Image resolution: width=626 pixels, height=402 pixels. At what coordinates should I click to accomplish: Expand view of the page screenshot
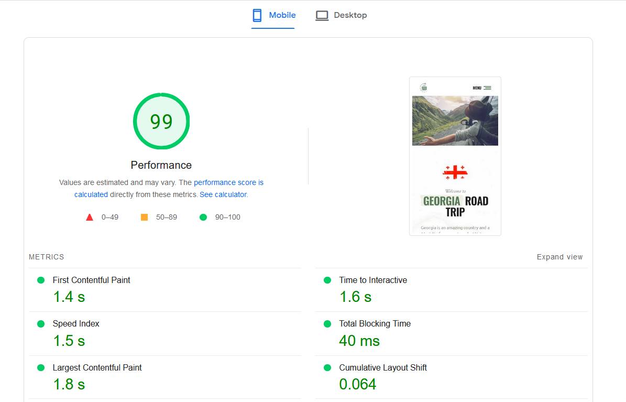coord(559,257)
